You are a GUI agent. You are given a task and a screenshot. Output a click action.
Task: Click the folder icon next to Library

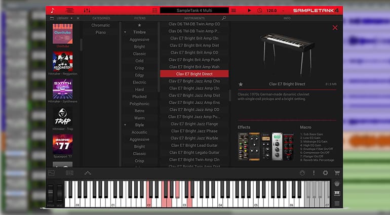[x=52, y=18]
